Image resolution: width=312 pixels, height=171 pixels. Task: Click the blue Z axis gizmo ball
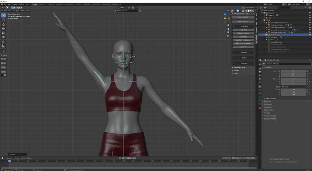coord(225,14)
